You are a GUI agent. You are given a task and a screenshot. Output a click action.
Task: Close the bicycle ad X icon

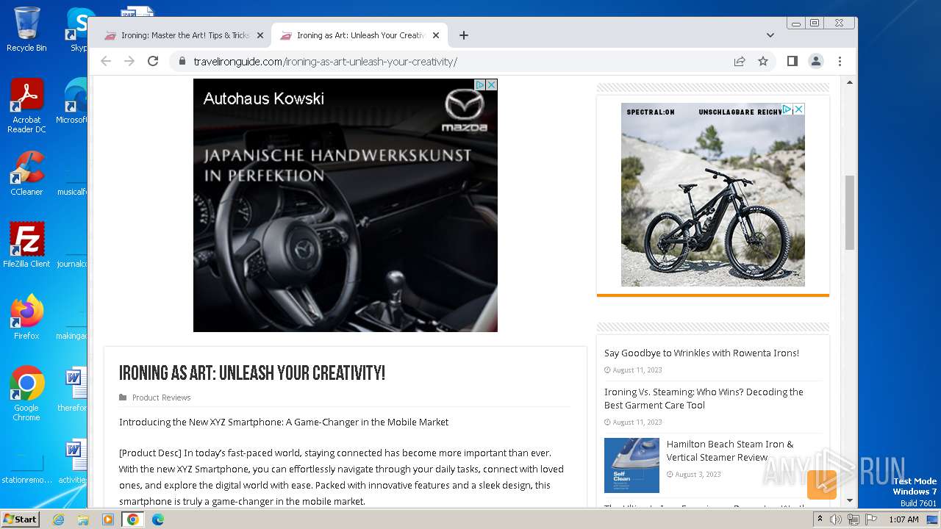pyautogui.click(x=799, y=109)
